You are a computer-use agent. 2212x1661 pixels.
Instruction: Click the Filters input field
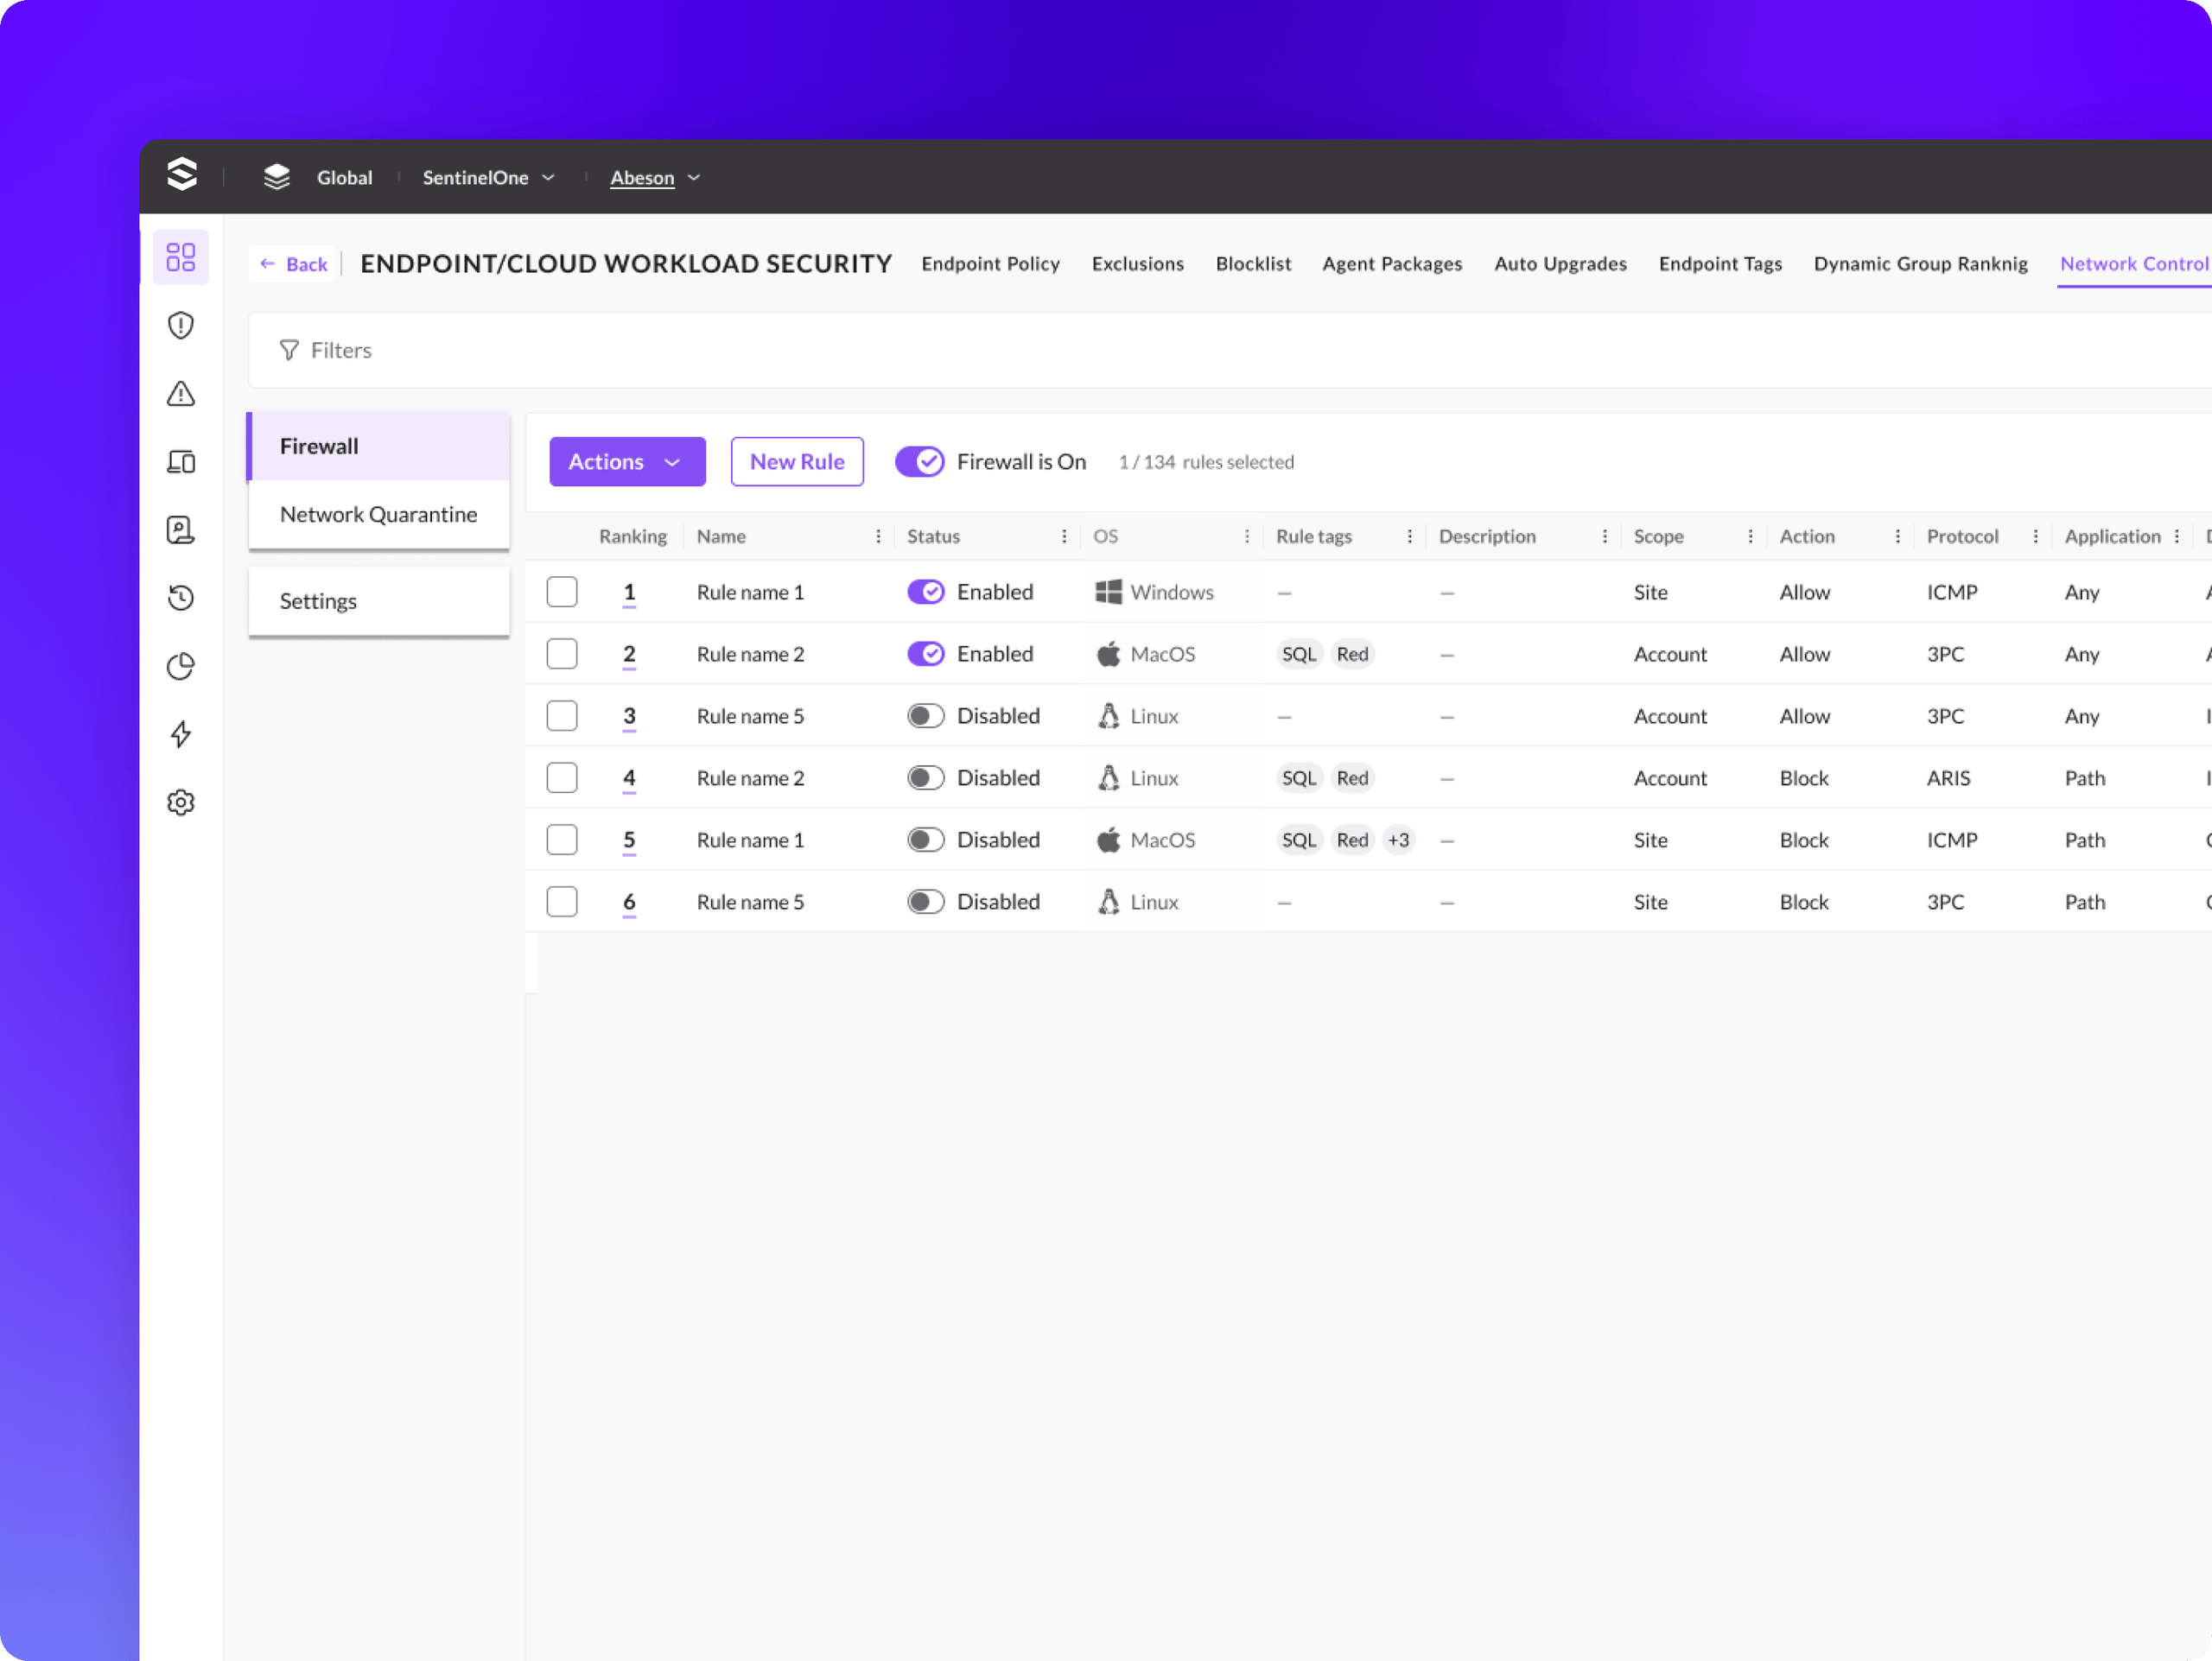point(1229,350)
